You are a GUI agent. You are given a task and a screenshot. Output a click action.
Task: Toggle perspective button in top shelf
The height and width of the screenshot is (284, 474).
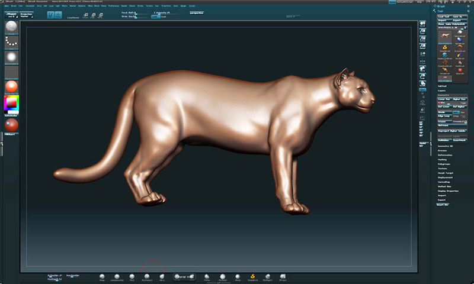tap(197, 12)
